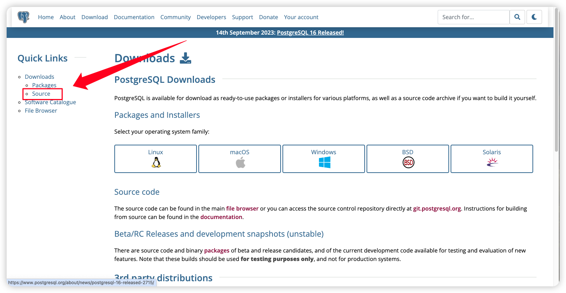Open the documentation link in Source code
The image size is (566, 293).
coord(221,217)
